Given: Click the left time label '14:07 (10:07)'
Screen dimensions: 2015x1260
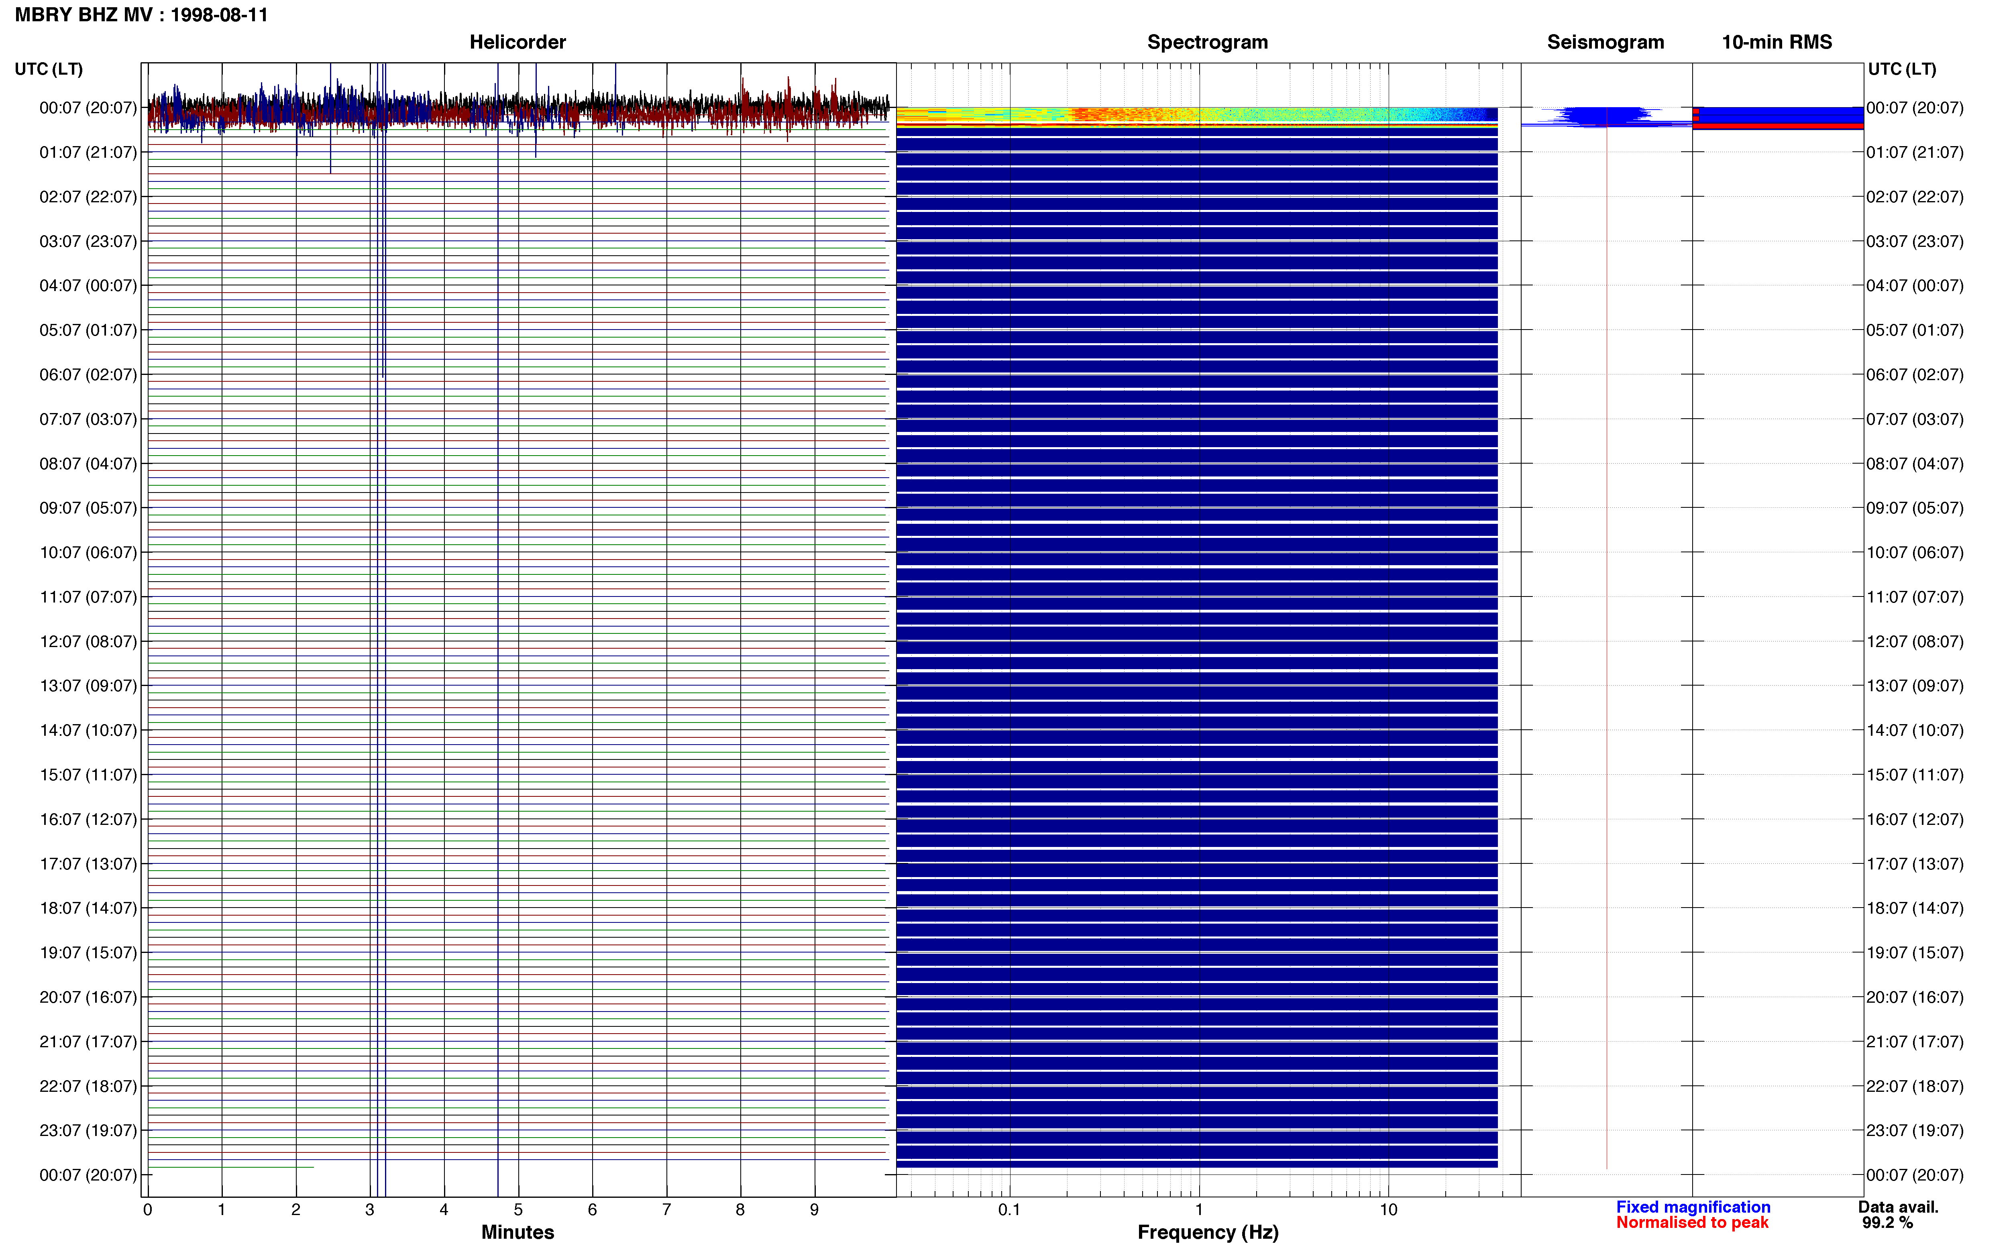Looking at the screenshot, I should (x=88, y=730).
